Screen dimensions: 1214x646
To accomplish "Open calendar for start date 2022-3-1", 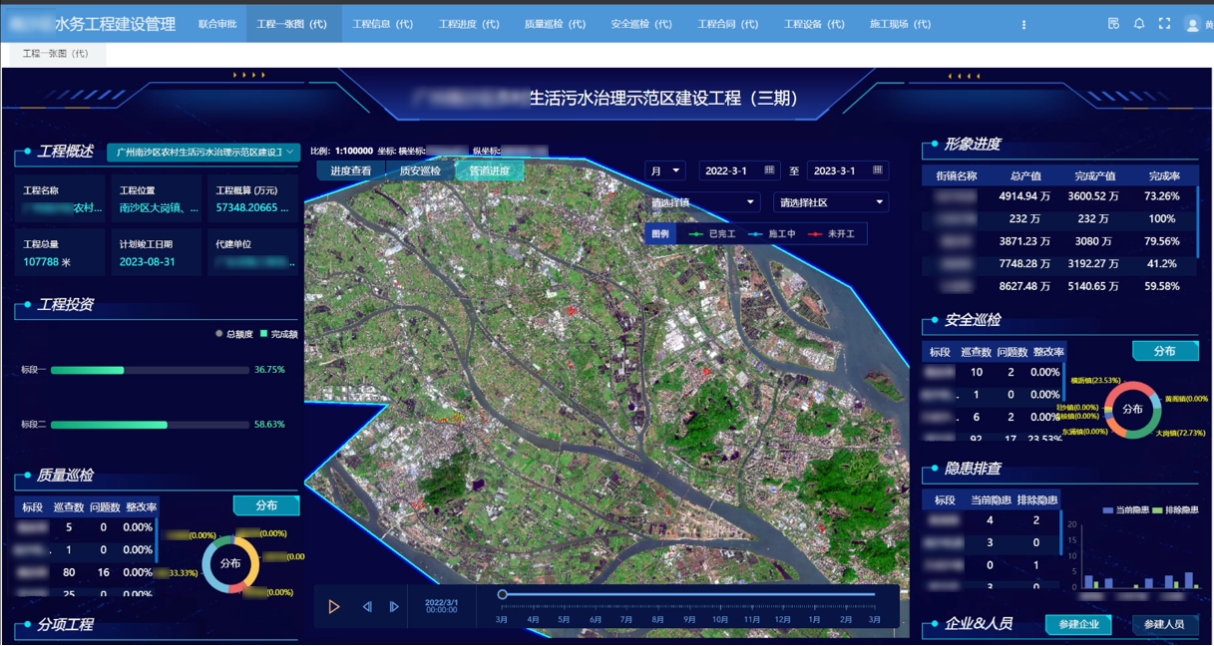I will pos(769,170).
